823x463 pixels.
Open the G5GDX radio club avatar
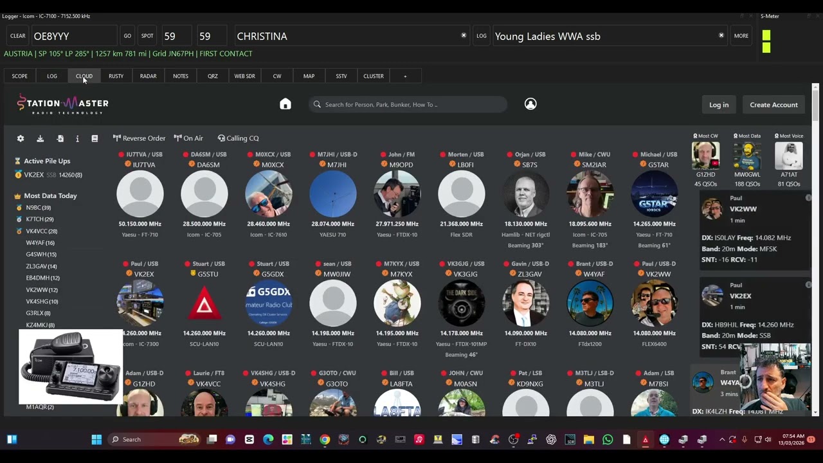pos(269,303)
